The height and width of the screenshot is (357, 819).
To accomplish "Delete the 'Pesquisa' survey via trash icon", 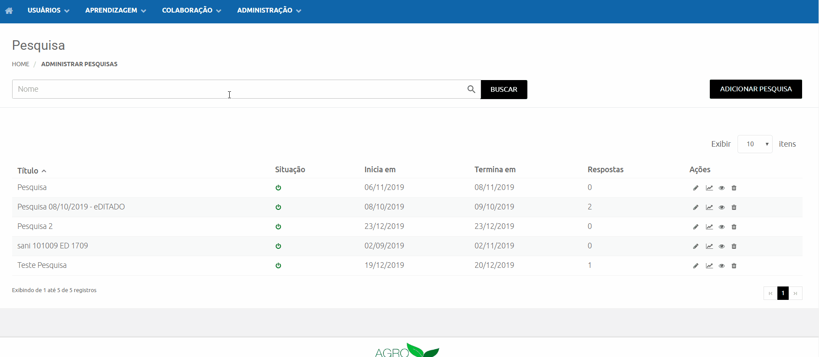I will pyautogui.click(x=734, y=188).
